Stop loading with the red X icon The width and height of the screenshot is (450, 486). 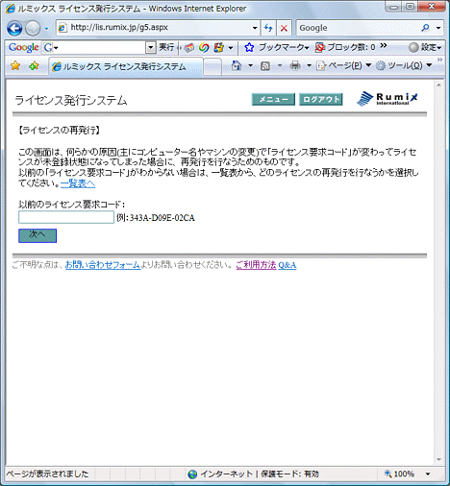click(x=284, y=28)
